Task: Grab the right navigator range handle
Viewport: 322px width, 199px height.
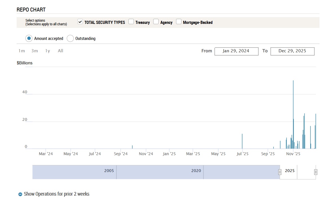Action: click(x=316, y=172)
